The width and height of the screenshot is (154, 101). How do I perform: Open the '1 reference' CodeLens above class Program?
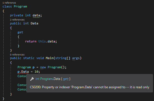9,3
